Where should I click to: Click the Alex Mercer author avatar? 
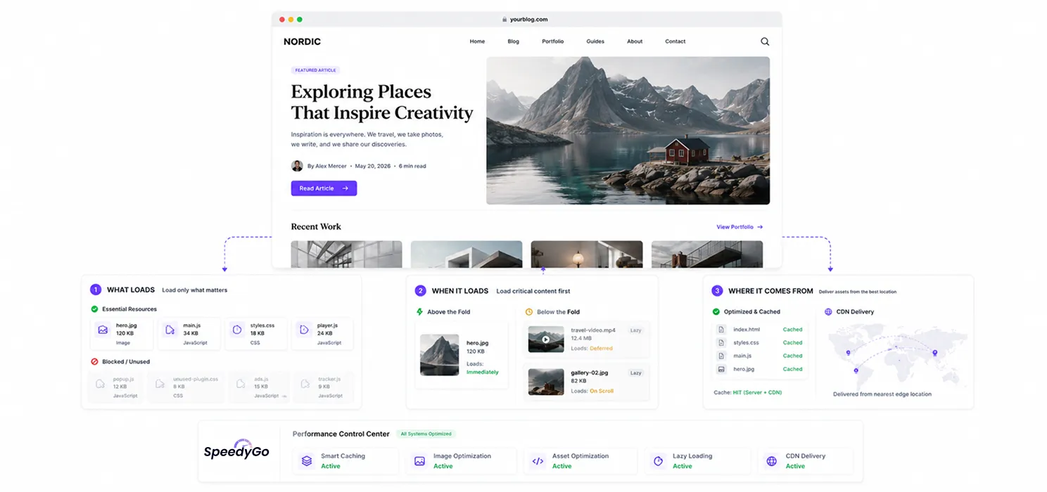[x=297, y=166]
